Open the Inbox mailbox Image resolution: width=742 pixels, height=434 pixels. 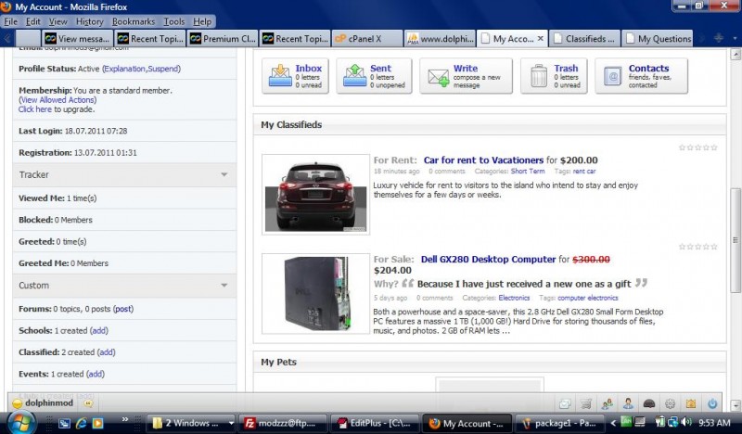tap(295, 76)
